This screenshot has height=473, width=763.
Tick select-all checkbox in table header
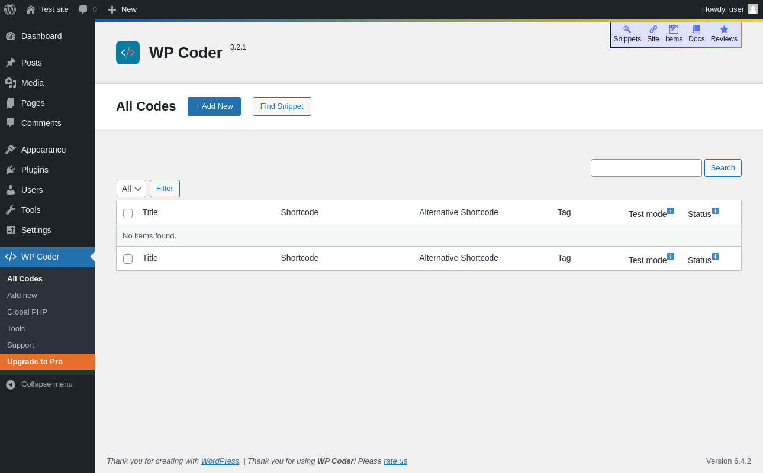coord(128,213)
